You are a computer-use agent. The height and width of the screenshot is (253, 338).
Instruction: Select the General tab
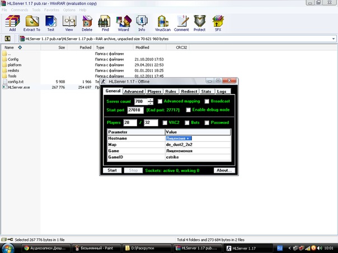113,91
